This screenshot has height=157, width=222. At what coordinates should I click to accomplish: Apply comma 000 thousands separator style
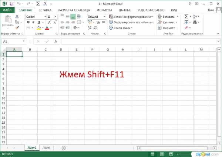click(104, 22)
